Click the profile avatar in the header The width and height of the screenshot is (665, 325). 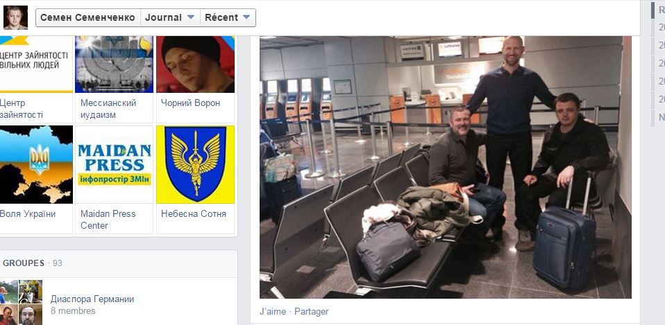click(x=16, y=18)
